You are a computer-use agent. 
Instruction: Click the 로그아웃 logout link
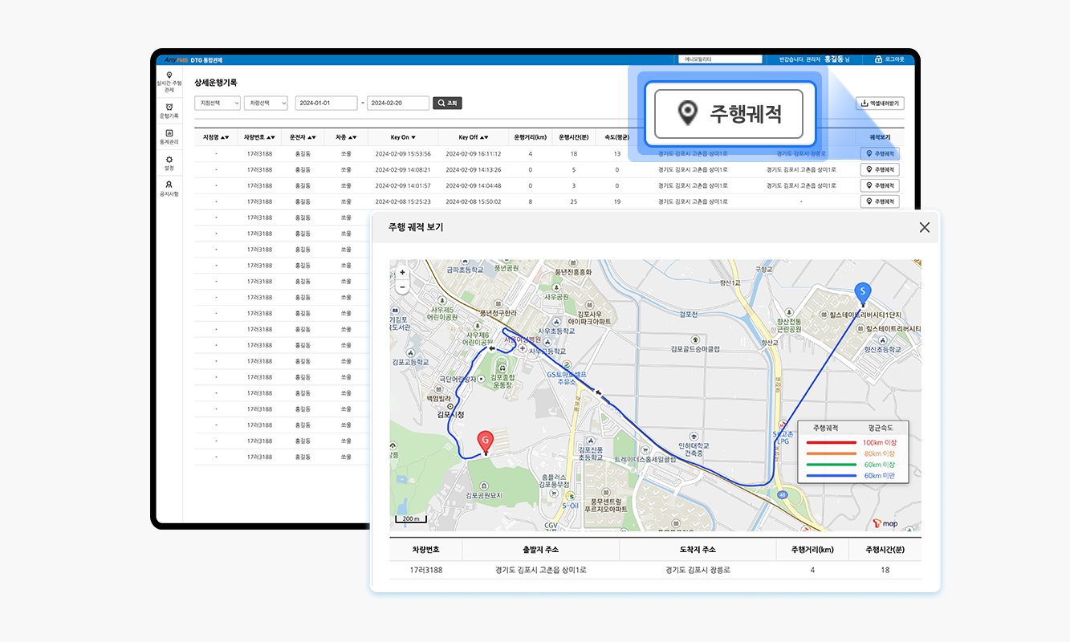pyautogui.click(x=889, y=59)
